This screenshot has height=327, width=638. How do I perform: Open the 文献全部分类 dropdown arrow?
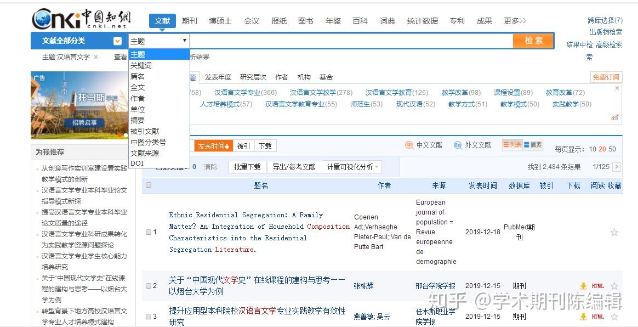(x=117, y=41)
